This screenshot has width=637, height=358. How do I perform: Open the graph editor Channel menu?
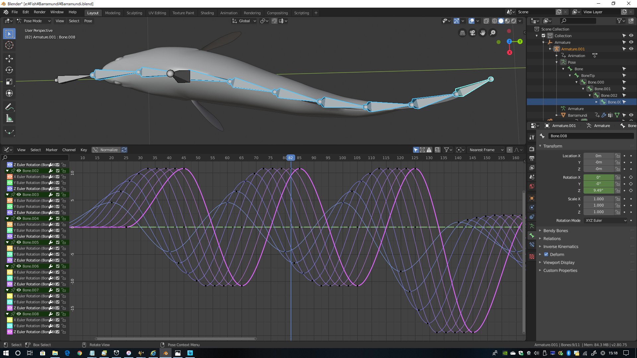69,150
